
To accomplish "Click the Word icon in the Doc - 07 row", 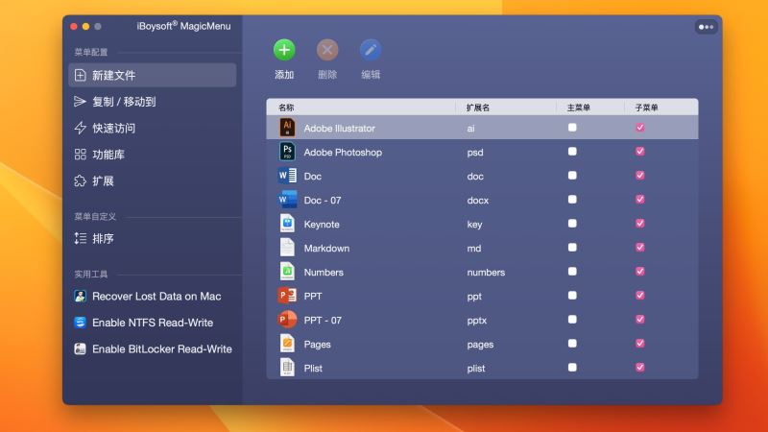I will pyautogui.click(x=287, y=200).
